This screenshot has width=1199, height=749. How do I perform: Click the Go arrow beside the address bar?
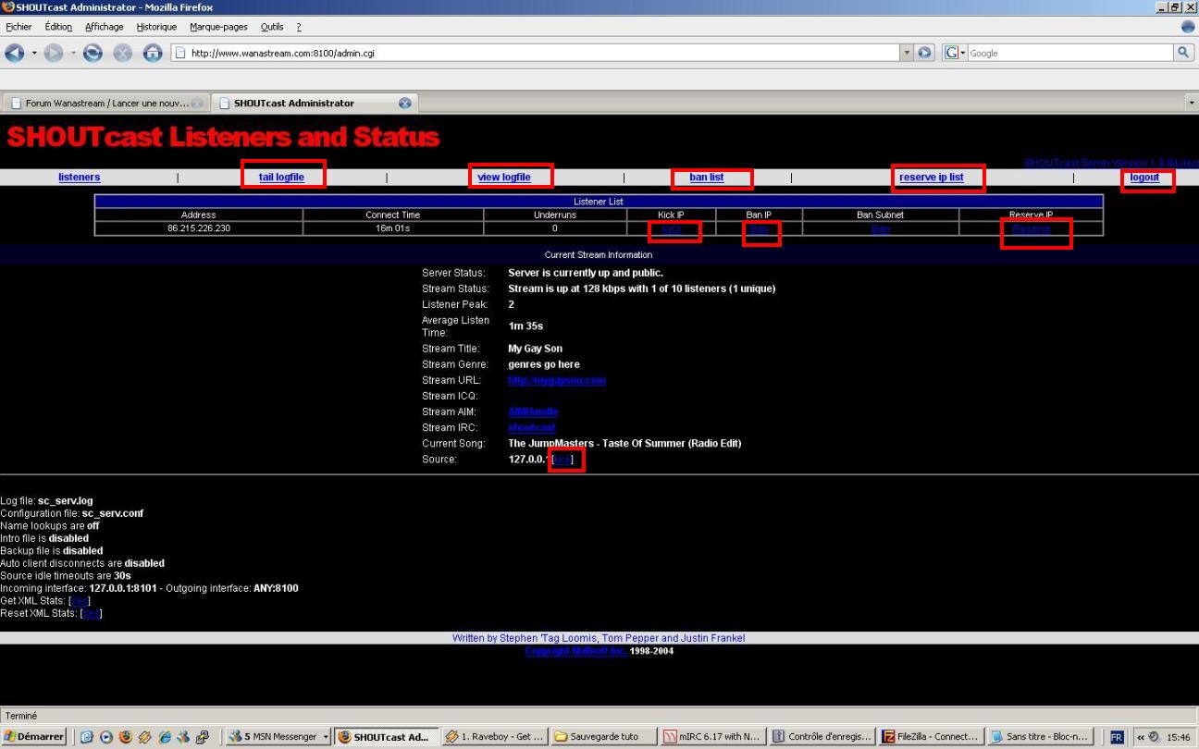924,53
